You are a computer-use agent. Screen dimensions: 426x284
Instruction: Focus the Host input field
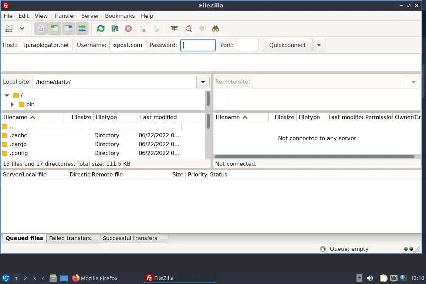pos(46,45)
